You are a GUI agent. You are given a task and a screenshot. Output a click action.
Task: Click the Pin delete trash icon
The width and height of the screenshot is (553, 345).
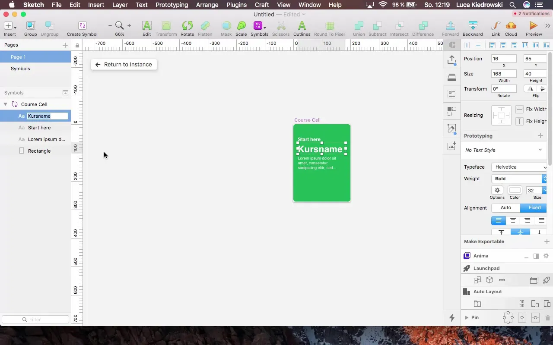tap(548, 318)
